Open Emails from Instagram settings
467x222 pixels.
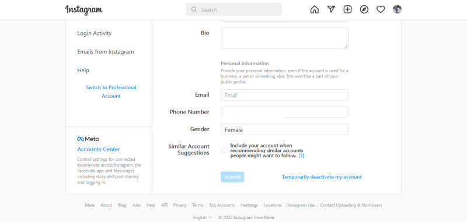tap(106, 52)
